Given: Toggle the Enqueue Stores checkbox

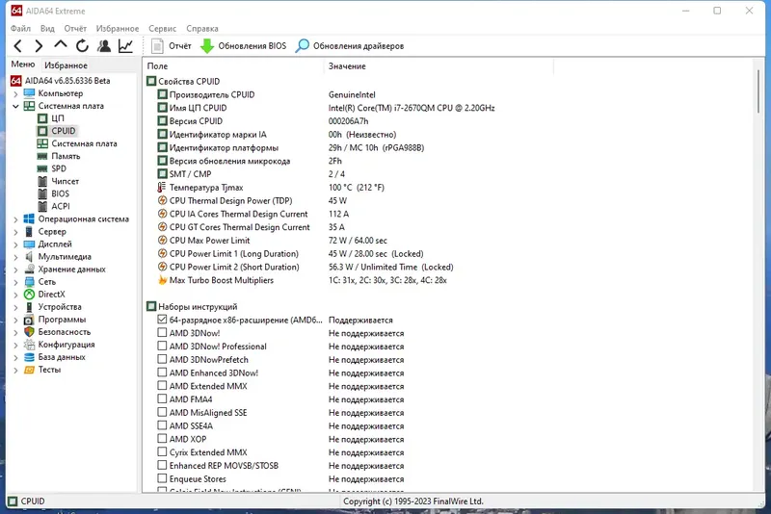Looking at the screenshot, I should (162, 478).
